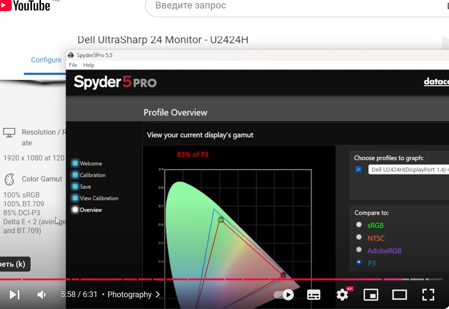Open the Dell U2424H profile dropdown
The height and width of the screenshot is (309, 449).
pyautogui.click(x=409, y=170)
